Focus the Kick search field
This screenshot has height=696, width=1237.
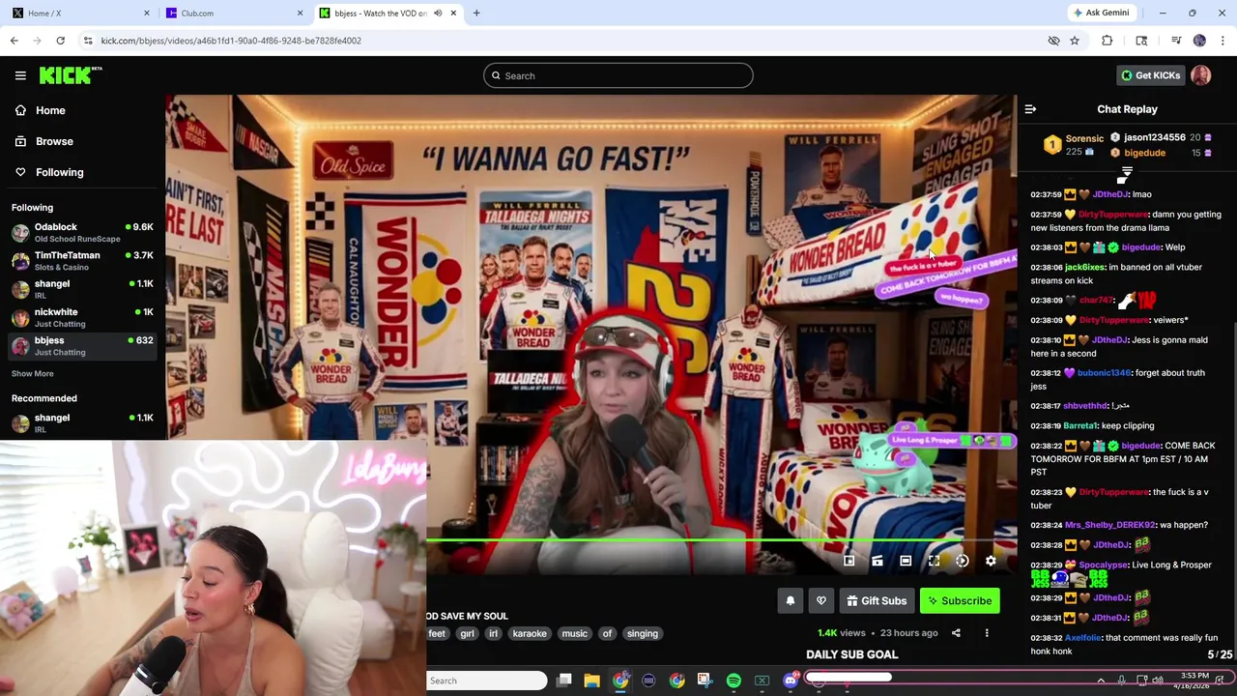pyautogui.click(x=618, y=75)
